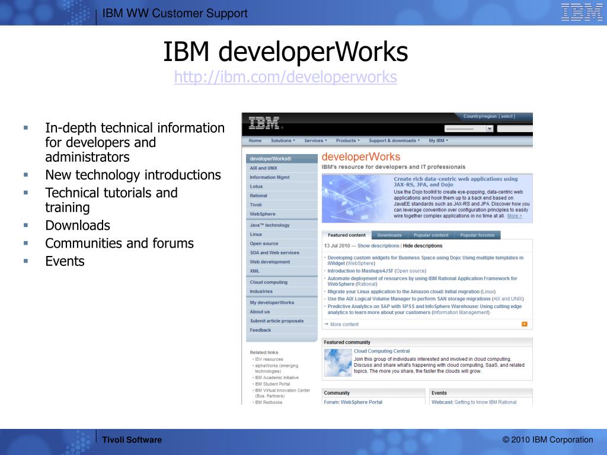Expand the Solutions menu
The height and width of the screenshot is (455, 607).
[283, 140]
